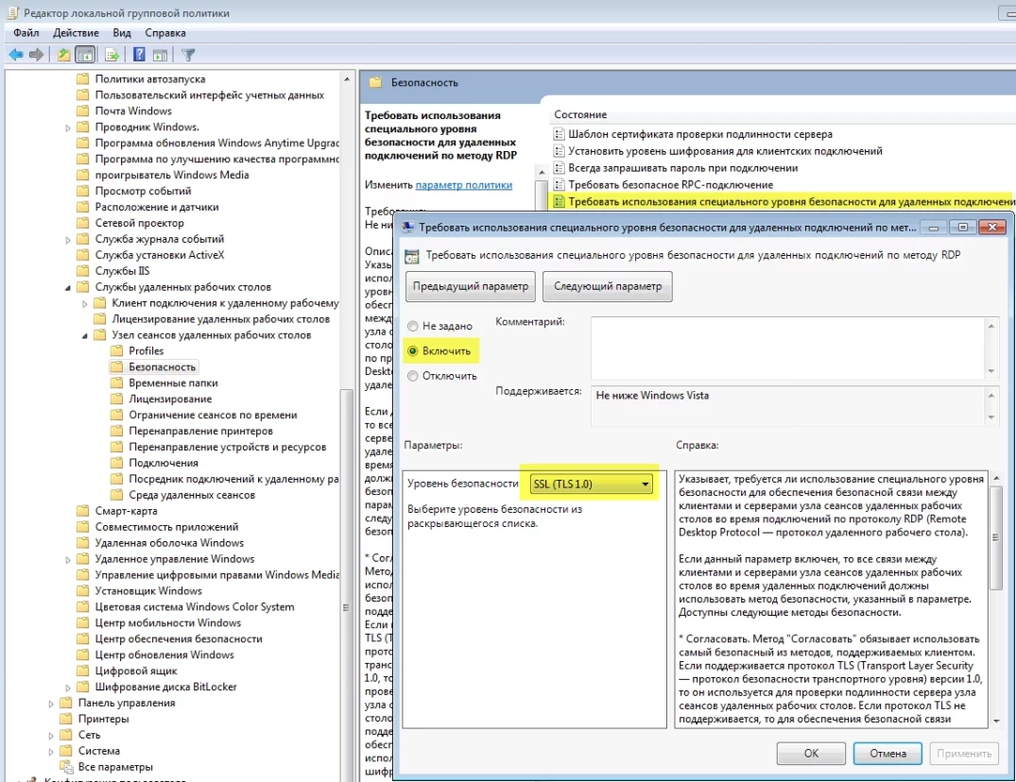Screen dimensions: 1016x782
Task: Select the Требовать безопасное RPC-подключение policy
Action: click(x=671, y=185)
